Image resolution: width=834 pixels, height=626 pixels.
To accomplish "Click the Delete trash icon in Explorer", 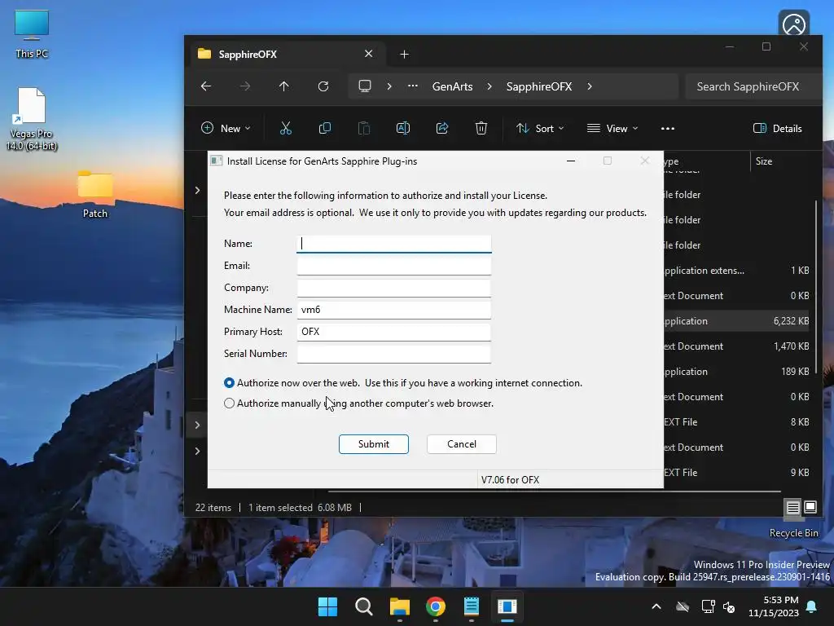I will (x=481, y=128).
